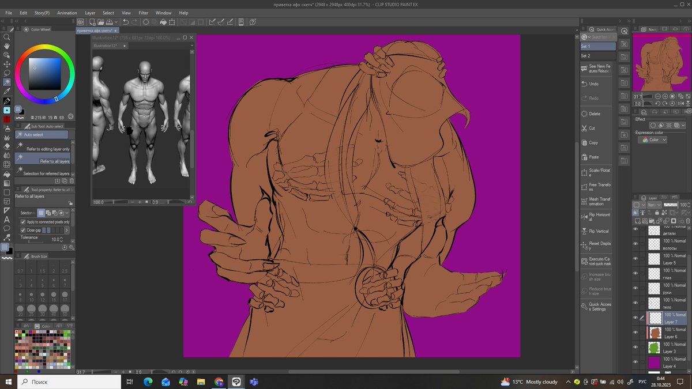
Task: Select the Eraser tool
Action: coord(7,146)
